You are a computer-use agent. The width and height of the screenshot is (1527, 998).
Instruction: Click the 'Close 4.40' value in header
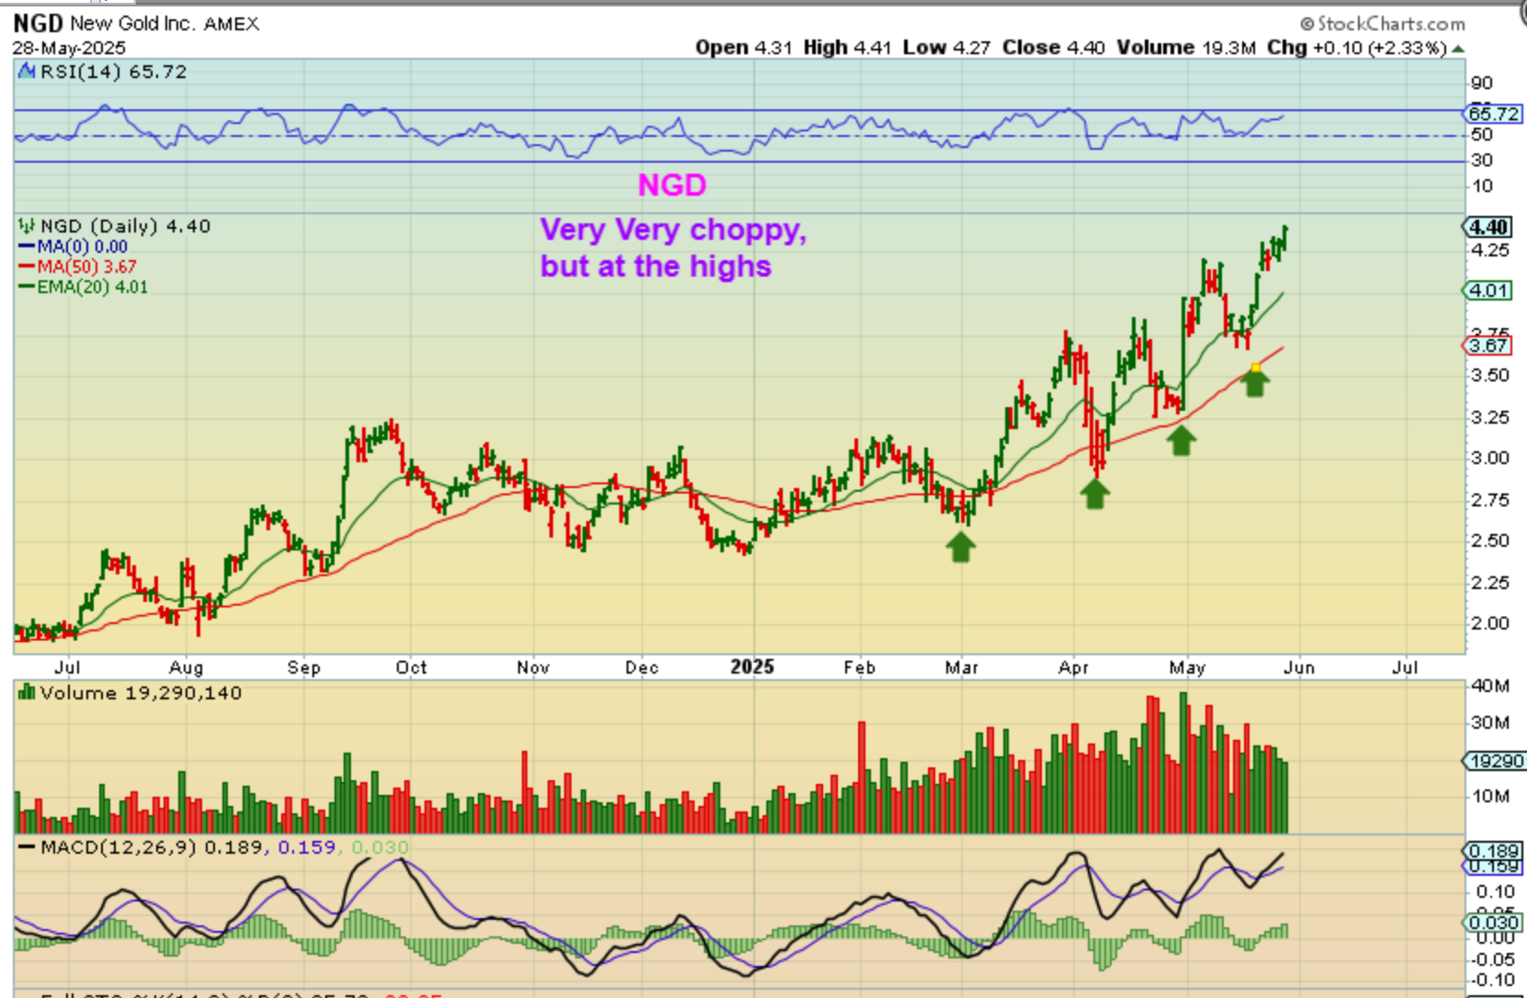[x=1053, y=48]
